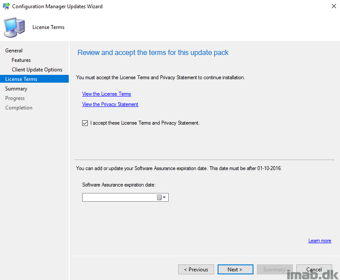Select the License Terms sidebar step

tap(34, 79)
